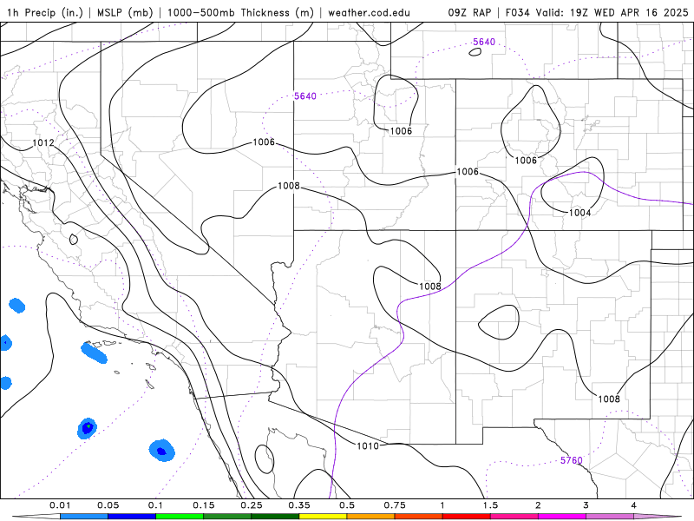Click legend value 0.35

click(x=299, y=505)
